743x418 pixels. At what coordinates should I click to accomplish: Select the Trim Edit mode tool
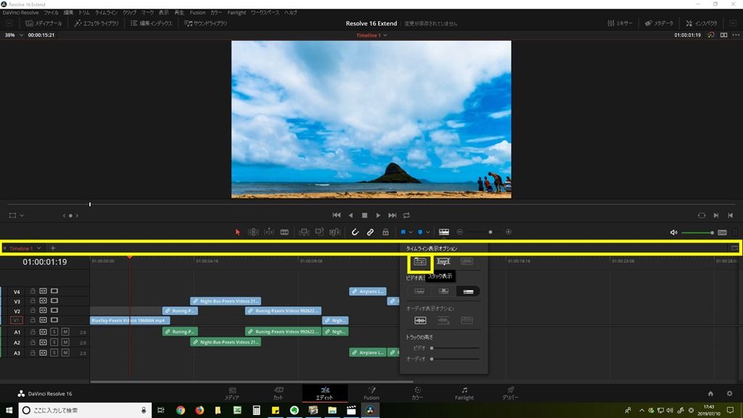click(x=253, y=231)
